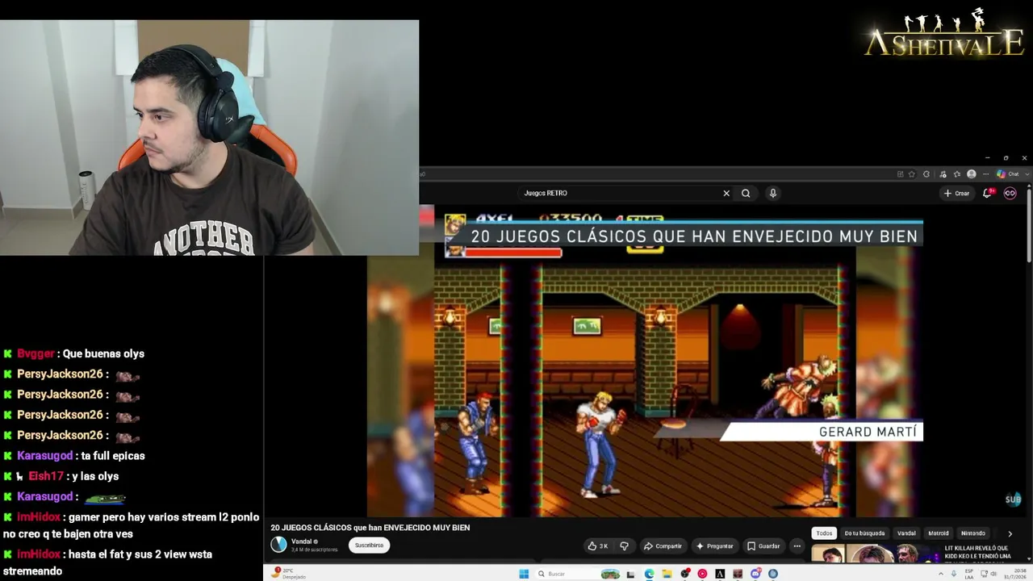Viewport: 1033px width, 581px height.
Task: Clear the 'Juegos RETRO' search text
Action: (726, 193)
